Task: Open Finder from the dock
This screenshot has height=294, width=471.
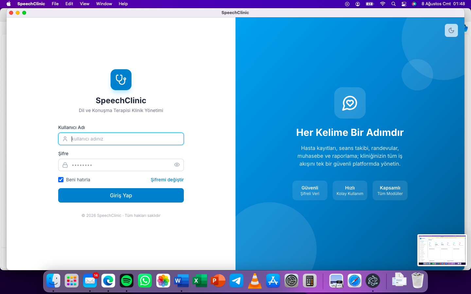Action: (x=53, y=281)
